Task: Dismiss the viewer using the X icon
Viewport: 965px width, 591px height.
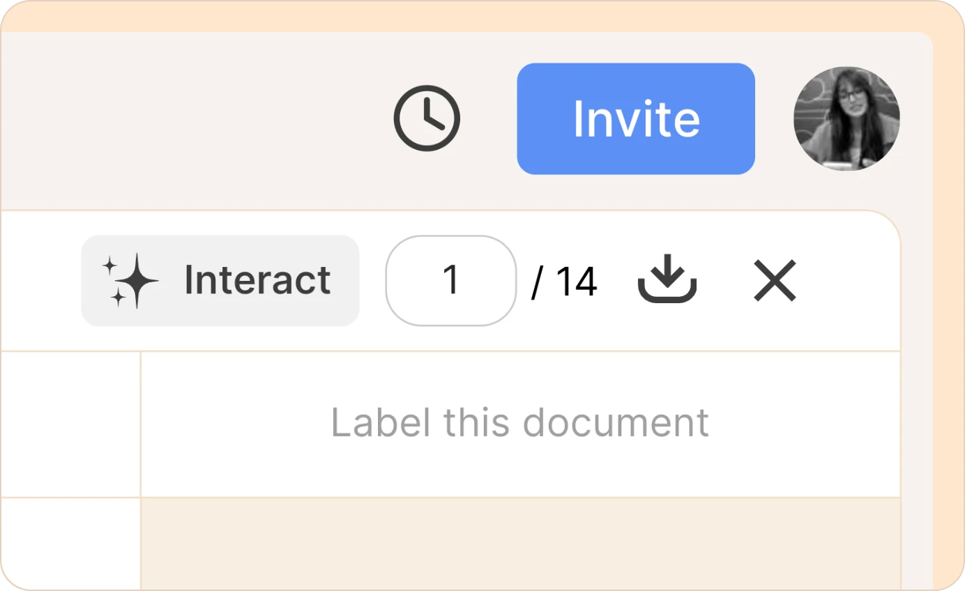Action: (775, 280)
